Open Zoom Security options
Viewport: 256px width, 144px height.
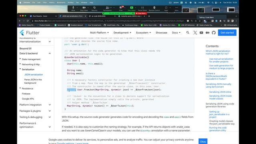point(94,8)
